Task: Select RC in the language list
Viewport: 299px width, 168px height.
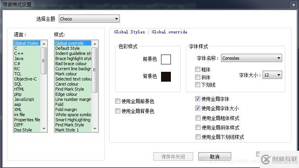Action: tap(27, 69)
